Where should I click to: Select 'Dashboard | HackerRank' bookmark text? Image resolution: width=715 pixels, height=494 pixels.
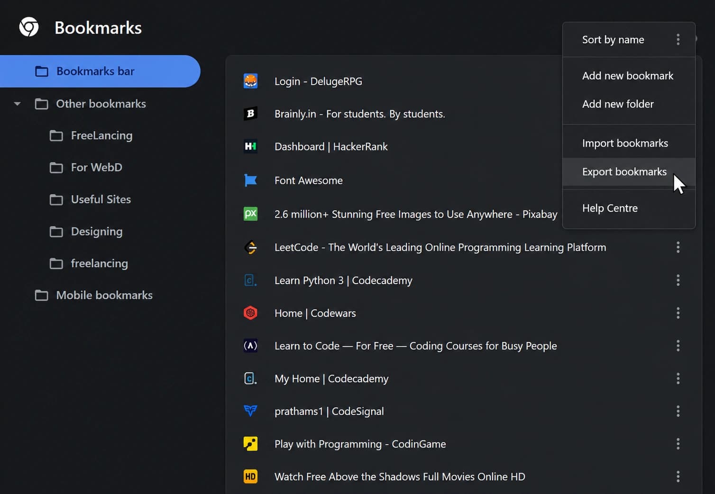click(331, 147)
